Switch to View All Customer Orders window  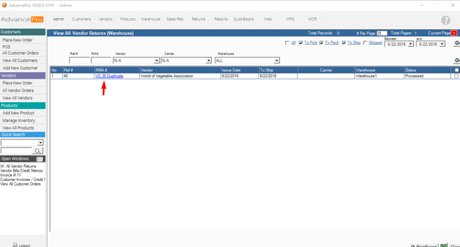click(x=20, y=184)
